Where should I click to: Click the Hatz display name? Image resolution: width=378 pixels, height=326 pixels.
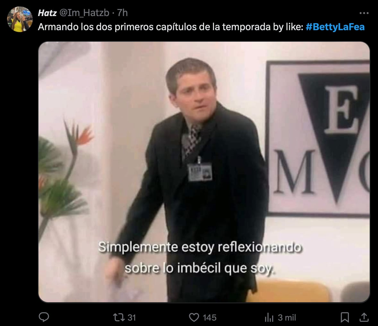pos(47,13)
